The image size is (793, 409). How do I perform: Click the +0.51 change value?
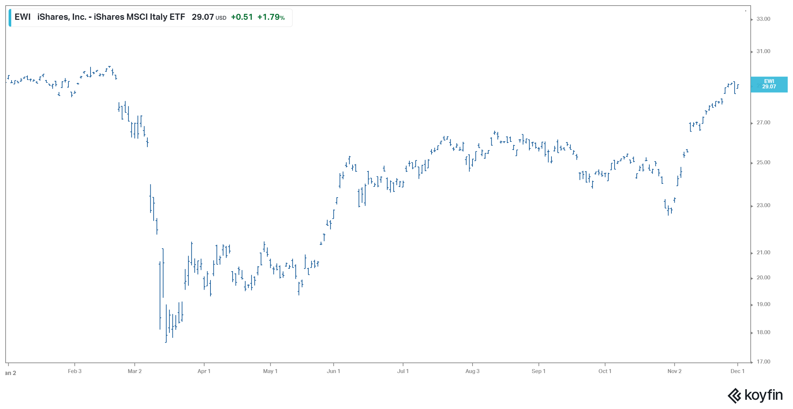[242, 17]
